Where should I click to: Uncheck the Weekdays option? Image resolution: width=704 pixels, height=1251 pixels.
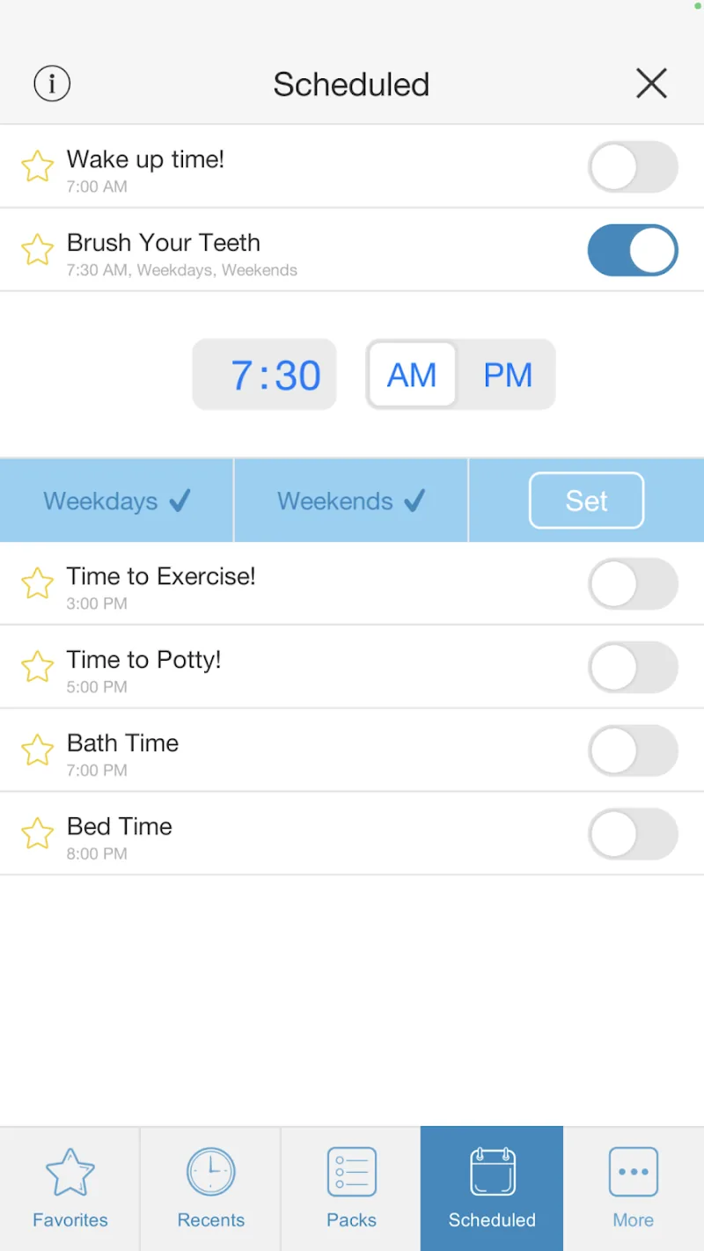coord(117,501)
